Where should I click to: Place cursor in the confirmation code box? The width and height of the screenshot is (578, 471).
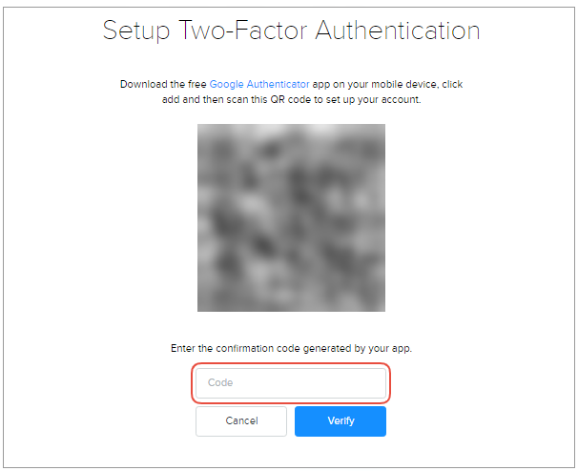(291, 383)
